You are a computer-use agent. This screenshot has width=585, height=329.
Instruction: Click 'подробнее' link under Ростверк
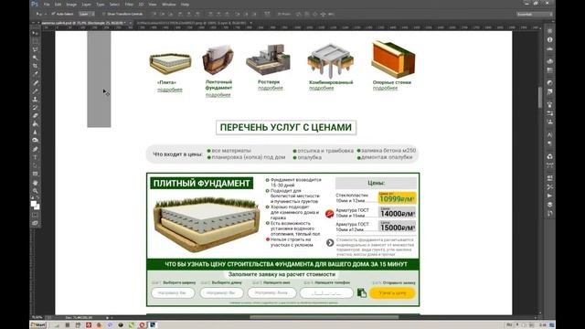pyautogui.click(x=271, y=89)
